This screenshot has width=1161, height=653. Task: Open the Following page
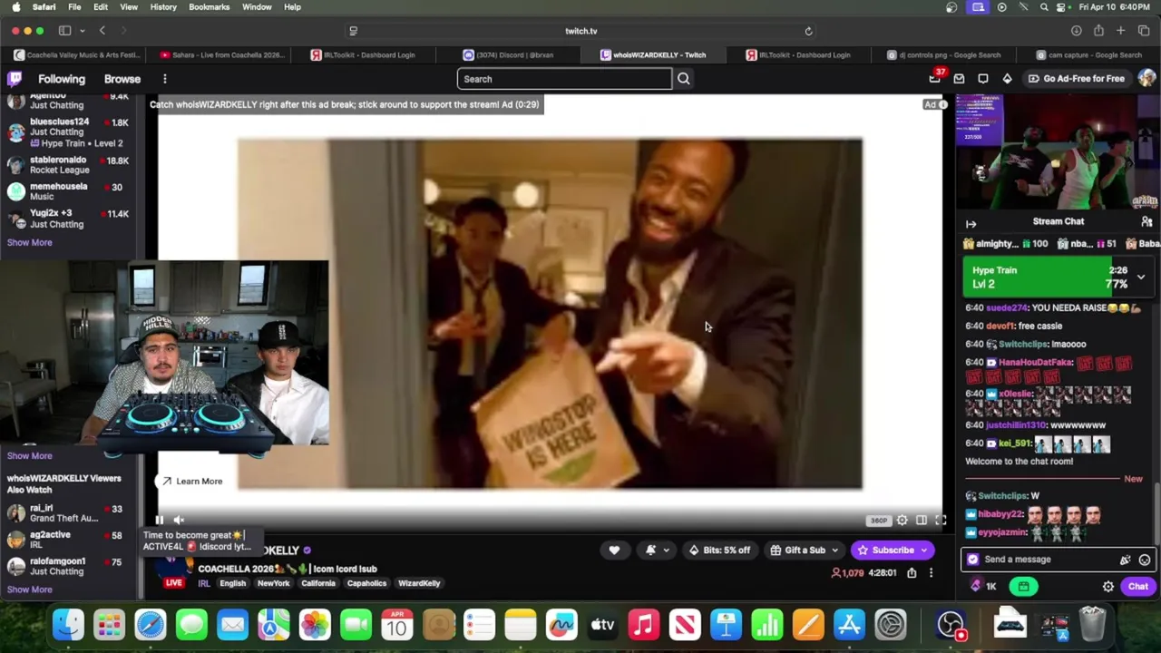62,79
